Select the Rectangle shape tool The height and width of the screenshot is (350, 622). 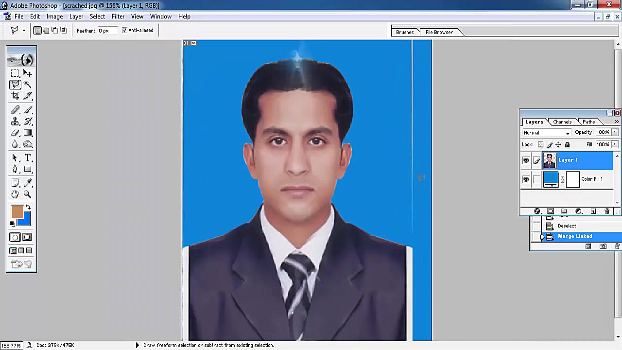(x=28, y=169)
